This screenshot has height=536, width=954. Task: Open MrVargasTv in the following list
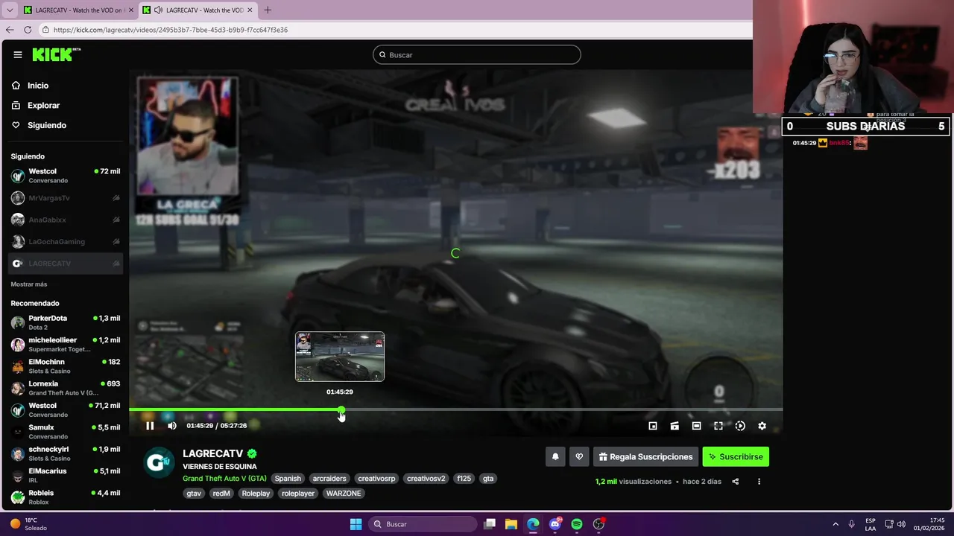[66, 198]
